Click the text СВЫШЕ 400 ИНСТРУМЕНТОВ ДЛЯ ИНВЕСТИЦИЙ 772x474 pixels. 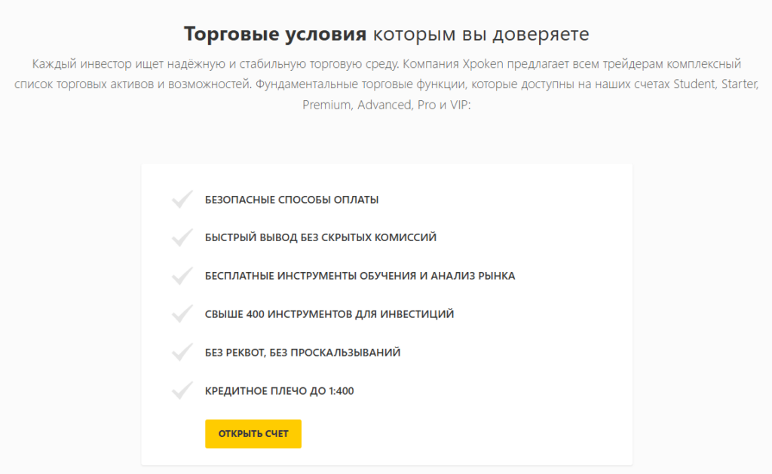point(329,314)
